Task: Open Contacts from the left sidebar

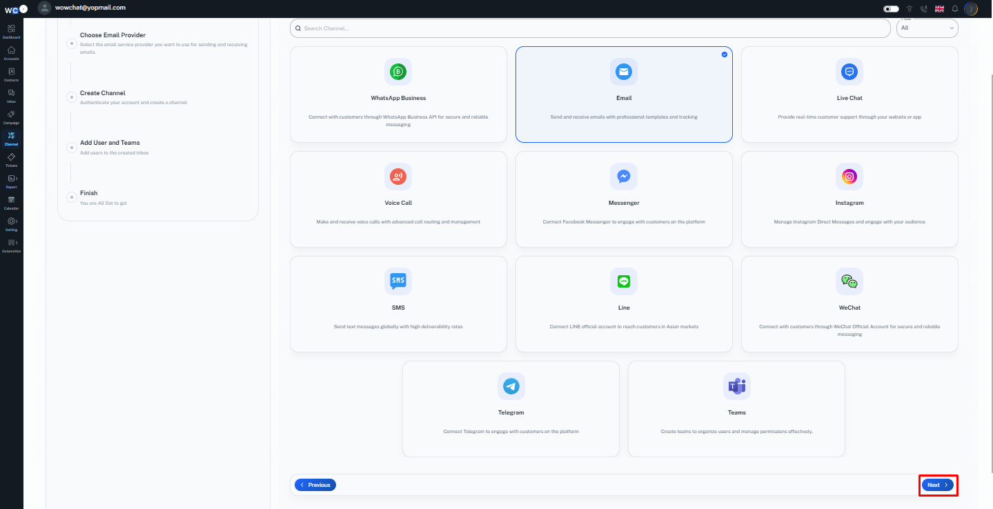Action: [11, 74]
